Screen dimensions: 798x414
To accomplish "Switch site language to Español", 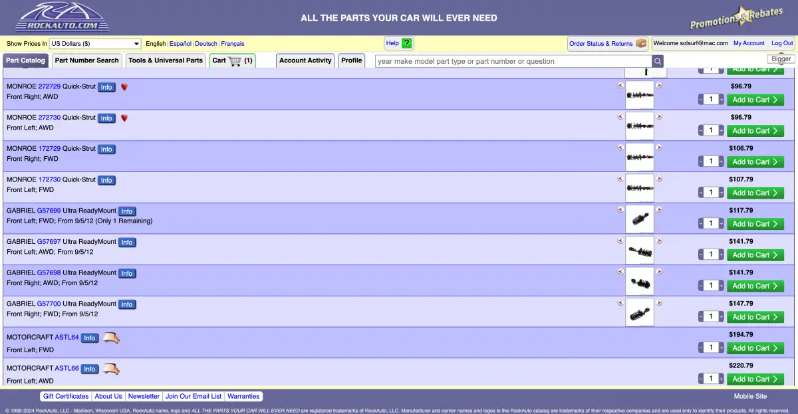I will coord(180,44).
